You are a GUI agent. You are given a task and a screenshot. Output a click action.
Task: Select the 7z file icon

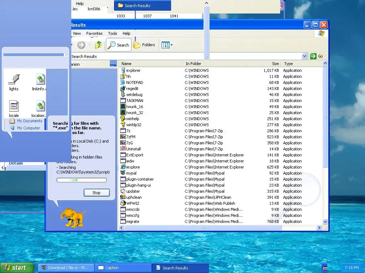click(123, 130)
